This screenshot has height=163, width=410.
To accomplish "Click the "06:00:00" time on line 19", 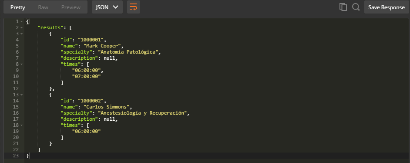I will pyautogui.click(x=86, y=131).
